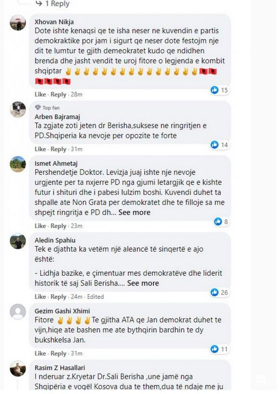Screen dimensions: 280x394
Task: Open Gezim Gashi Xhimi's default avatar
Action: point(18,312)
